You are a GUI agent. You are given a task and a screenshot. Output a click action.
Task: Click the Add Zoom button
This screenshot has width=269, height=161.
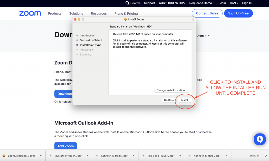point(65,146)
